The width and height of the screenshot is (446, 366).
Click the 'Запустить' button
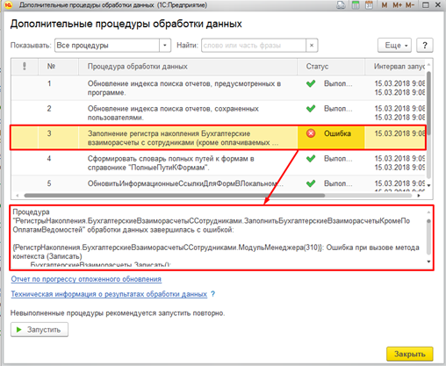[40, 330]
